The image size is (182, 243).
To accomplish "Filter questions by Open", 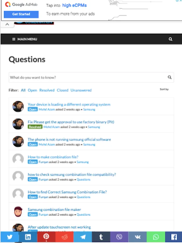I will click(32, 90).
